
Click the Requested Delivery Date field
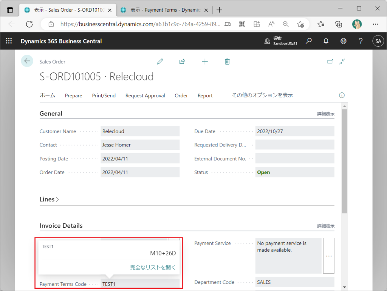pos(295,145)
